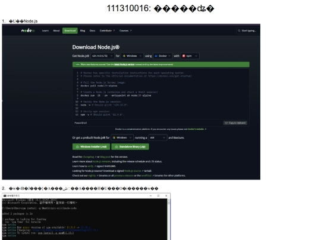The image size is (321, 240).
Task: Click the PowerShell label under code block
Action: 80,123
